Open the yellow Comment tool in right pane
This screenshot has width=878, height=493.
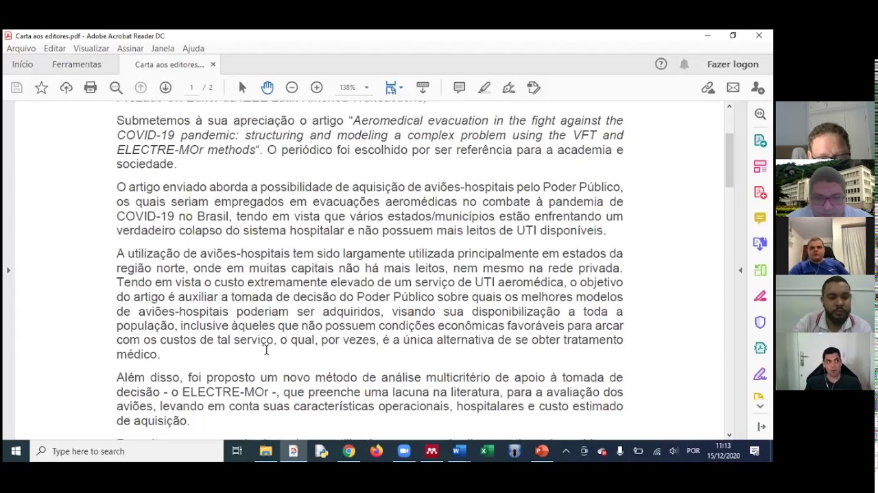click(760, 218)
